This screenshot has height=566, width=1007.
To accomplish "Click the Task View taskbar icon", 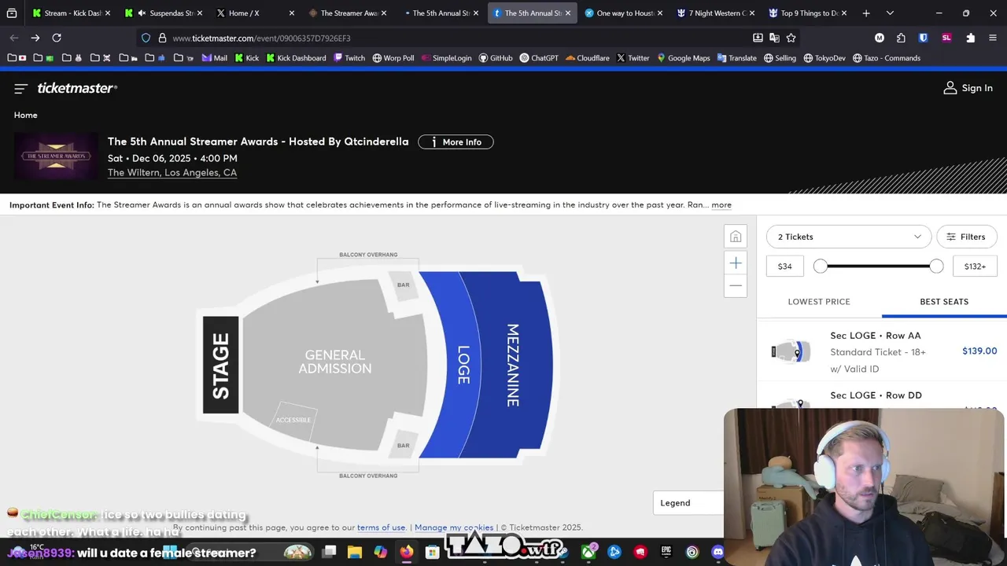I will pos(329,553).
